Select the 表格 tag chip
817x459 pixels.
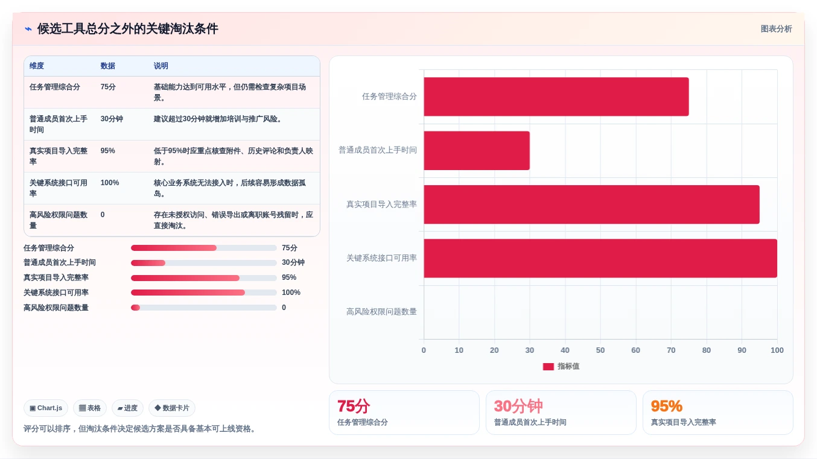(x=90, y=408)
